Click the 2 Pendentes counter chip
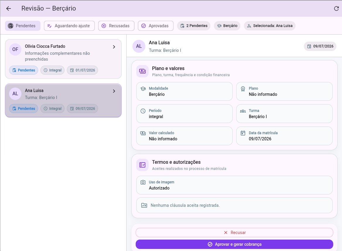Screen dimensions: 342x251 click(x=194, y=26)
